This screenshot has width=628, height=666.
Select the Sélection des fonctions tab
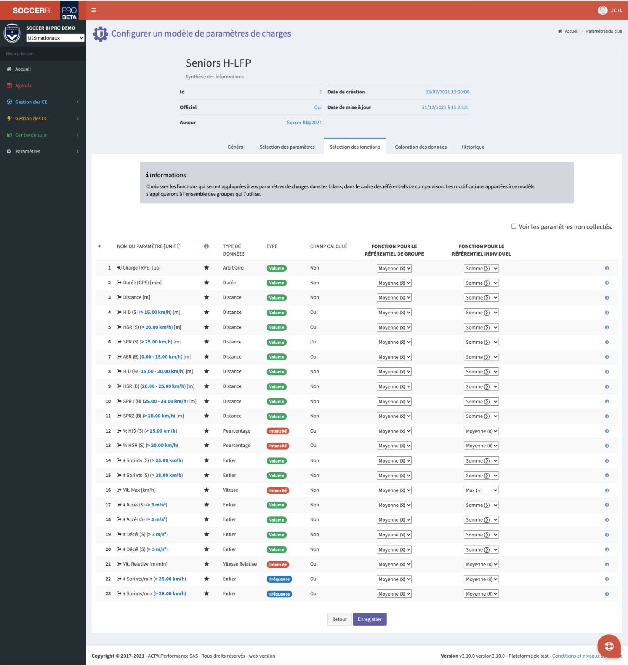355,147
